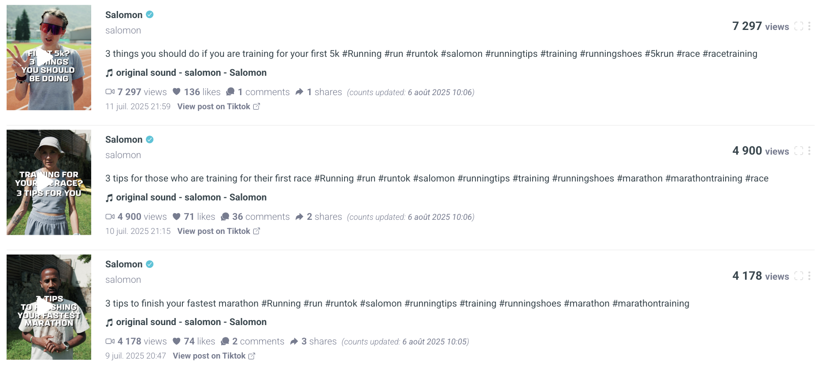Image resolution: width=823 pixels, height=370 pixels.
Task: Click the comment bubble icon beside 2 comments
Action: coord(225,341)
